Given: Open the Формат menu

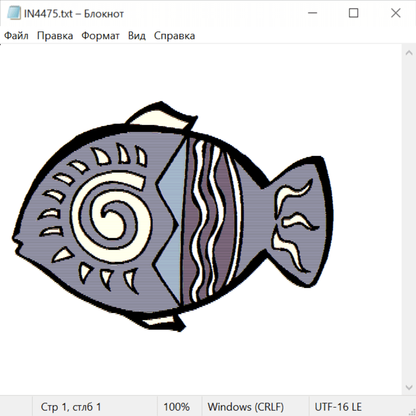Looking at the screenshot, I should pyautogui.click(x=100, y=36).
